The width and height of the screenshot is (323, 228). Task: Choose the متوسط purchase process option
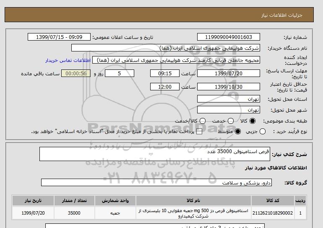(x=238, y=131)
